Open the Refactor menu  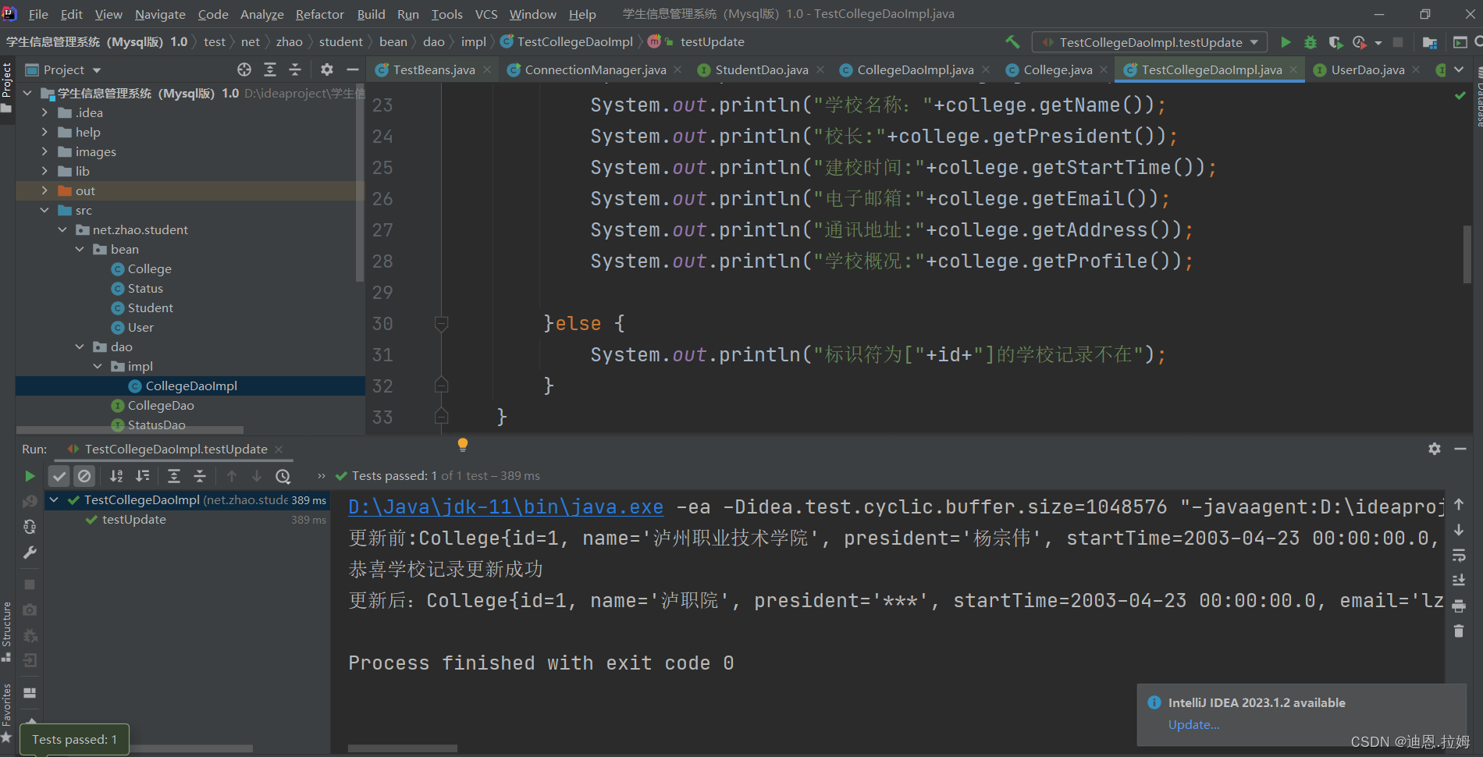tap(319, 14)
